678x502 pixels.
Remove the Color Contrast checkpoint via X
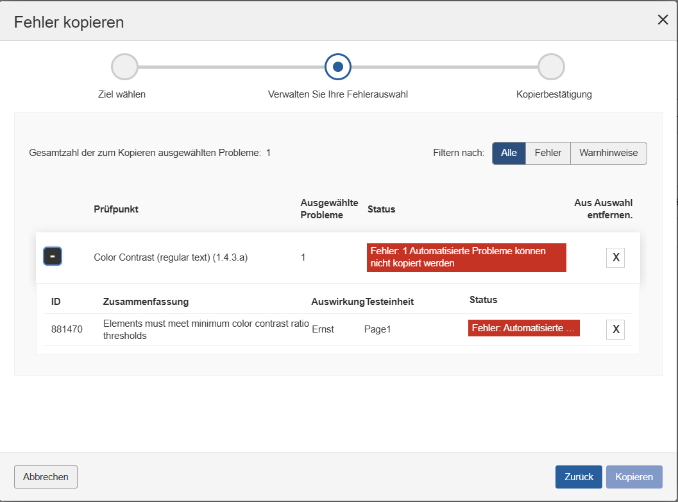[x=615, y=257]
